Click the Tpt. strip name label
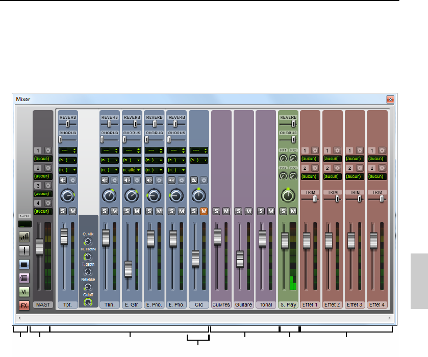This screenshot has width=428, height=357. [x=68, y=305]
